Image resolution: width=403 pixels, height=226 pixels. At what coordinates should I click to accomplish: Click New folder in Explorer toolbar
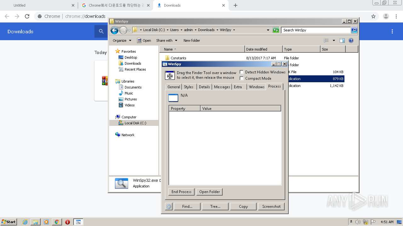tap(192, 40)
